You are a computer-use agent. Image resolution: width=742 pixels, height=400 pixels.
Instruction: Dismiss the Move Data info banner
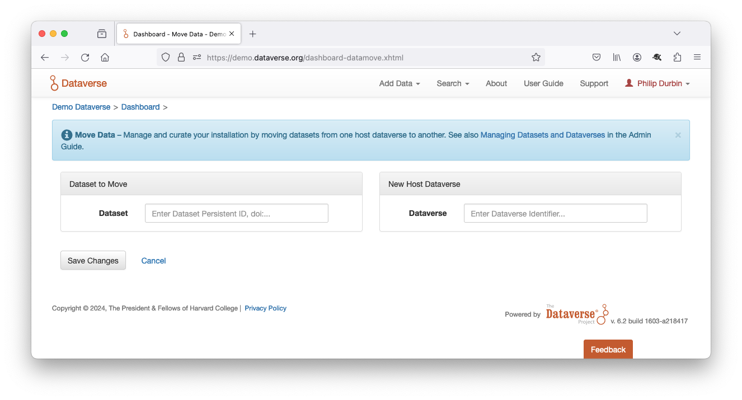pyautogui.click(x=678, y=135)
